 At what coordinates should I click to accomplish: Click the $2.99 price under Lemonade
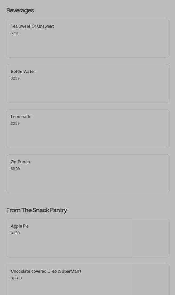tap(15, 124)
